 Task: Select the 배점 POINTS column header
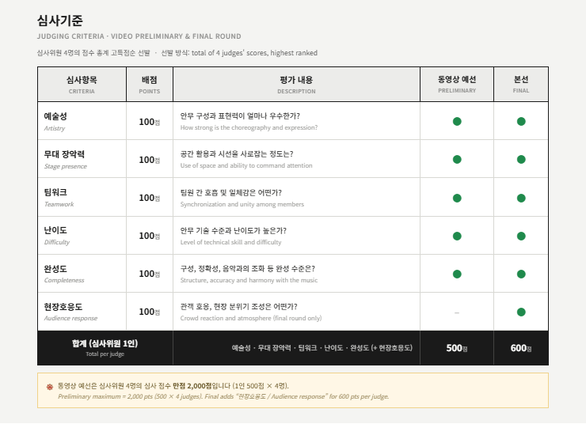pos(150,85)
